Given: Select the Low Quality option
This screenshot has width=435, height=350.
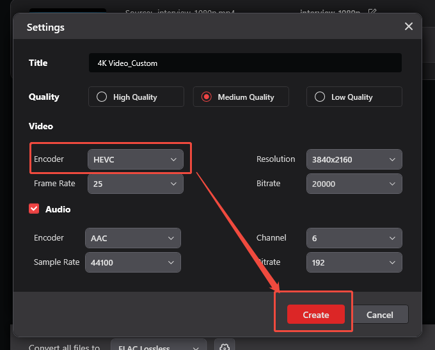Looking at the screenshot, I should 354,97.
